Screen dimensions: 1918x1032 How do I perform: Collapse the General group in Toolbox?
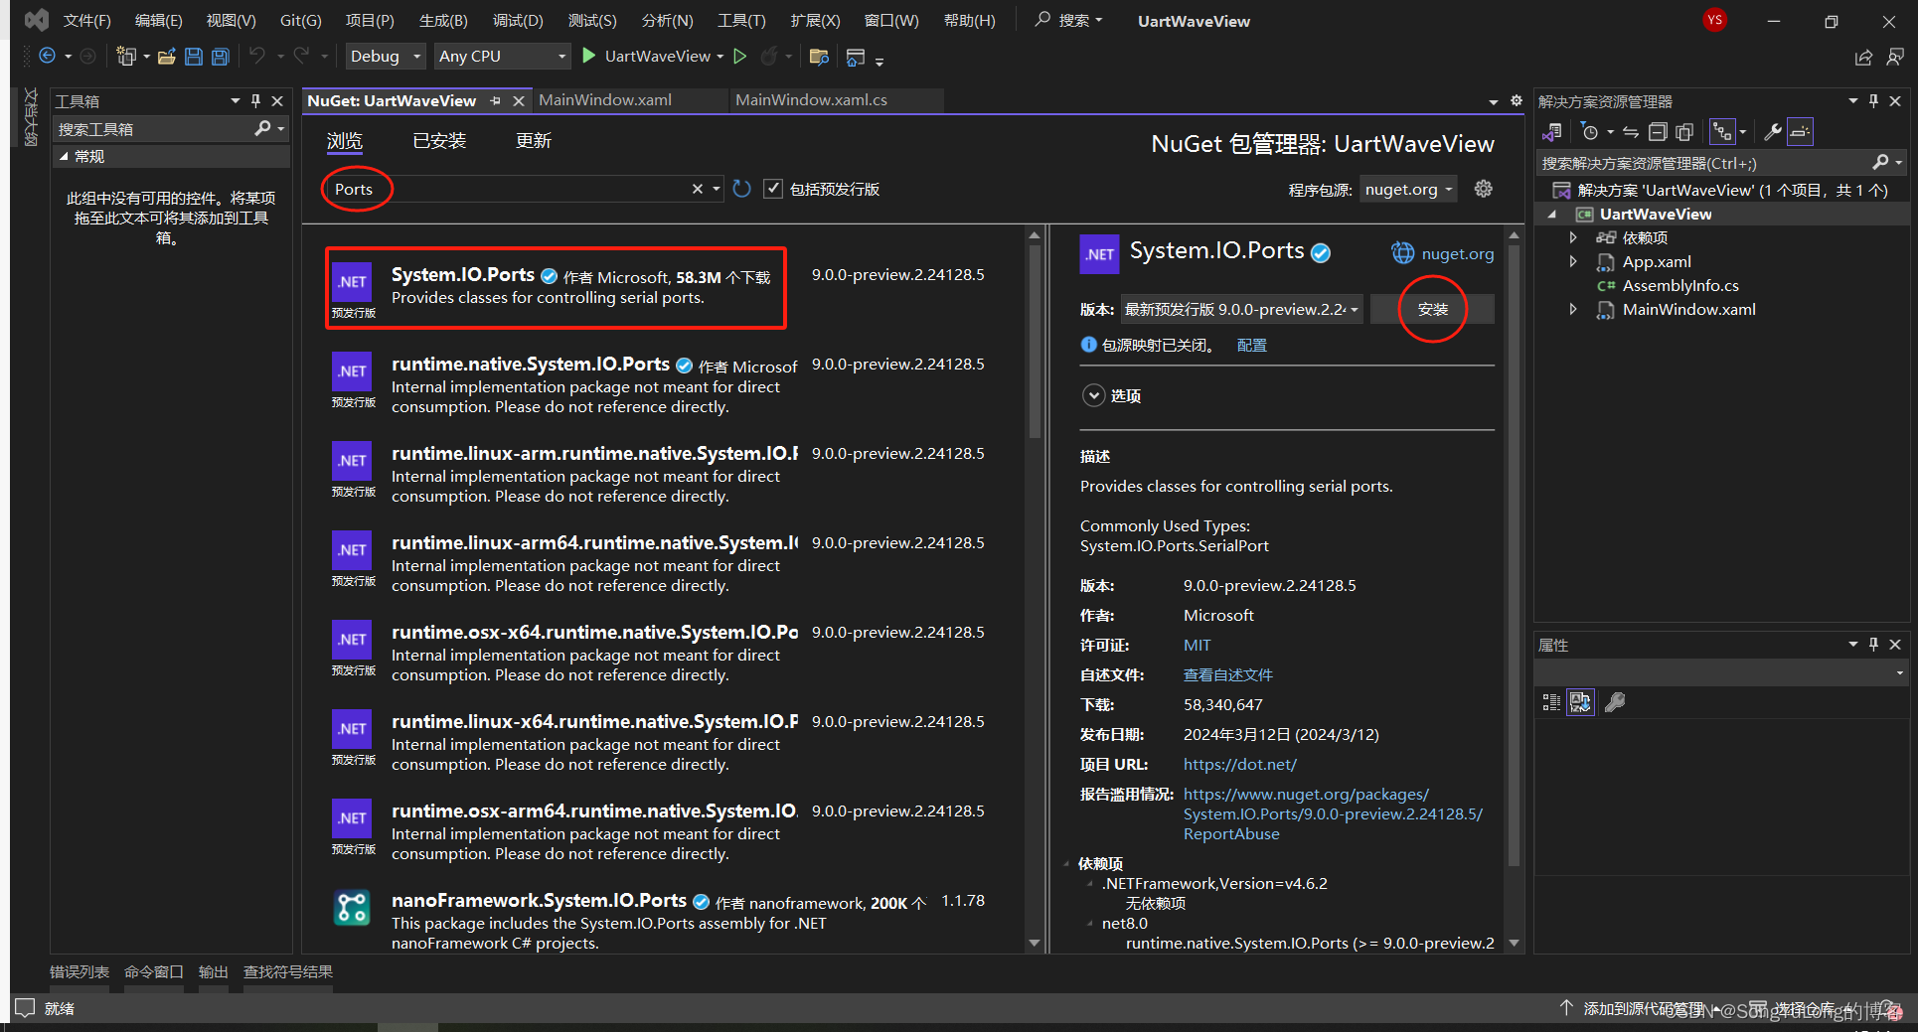point(65,156)
